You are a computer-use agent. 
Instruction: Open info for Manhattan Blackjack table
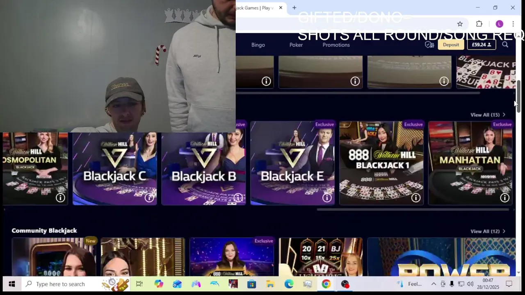505,198
